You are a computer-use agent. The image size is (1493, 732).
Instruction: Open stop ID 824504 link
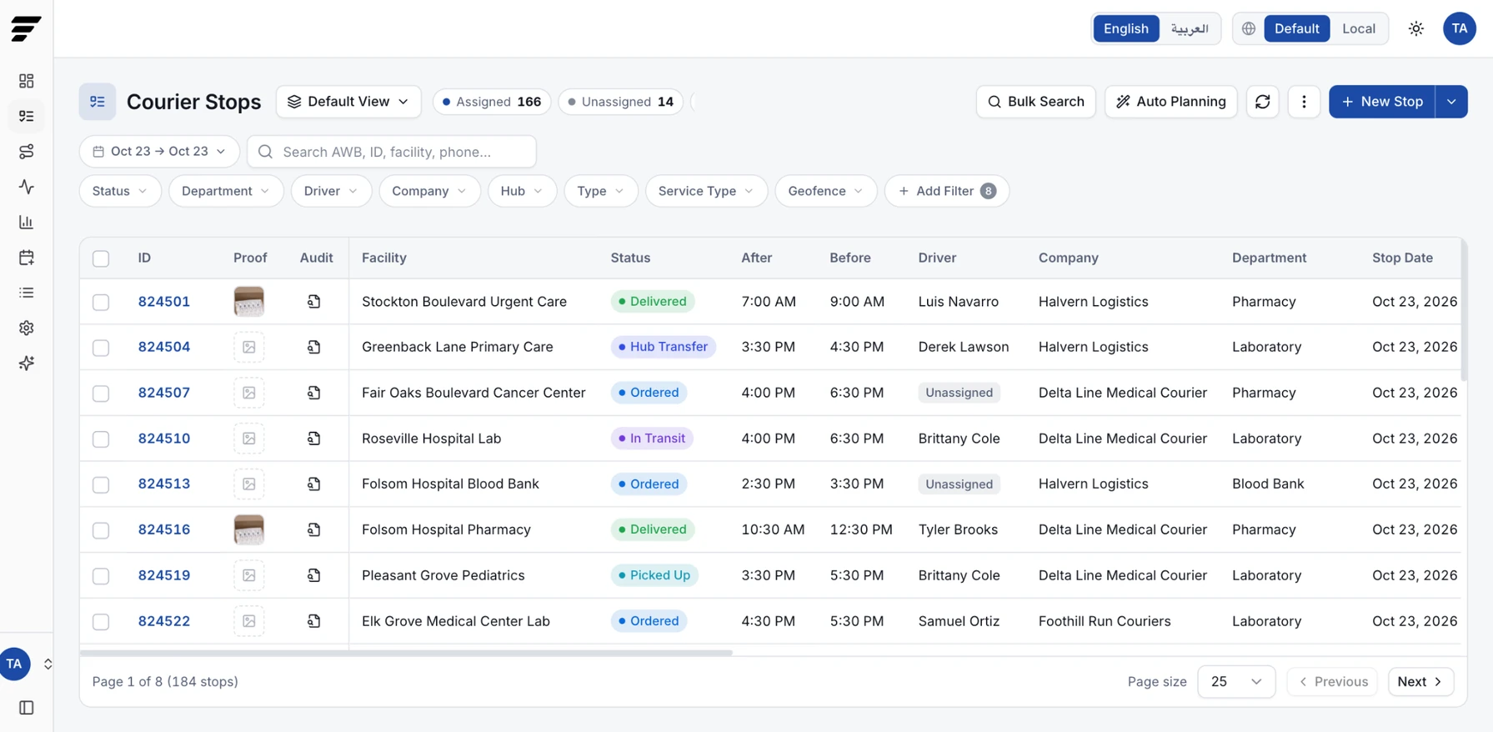[x=164, y=347]
